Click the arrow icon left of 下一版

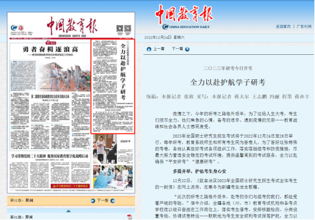(93, 200)
